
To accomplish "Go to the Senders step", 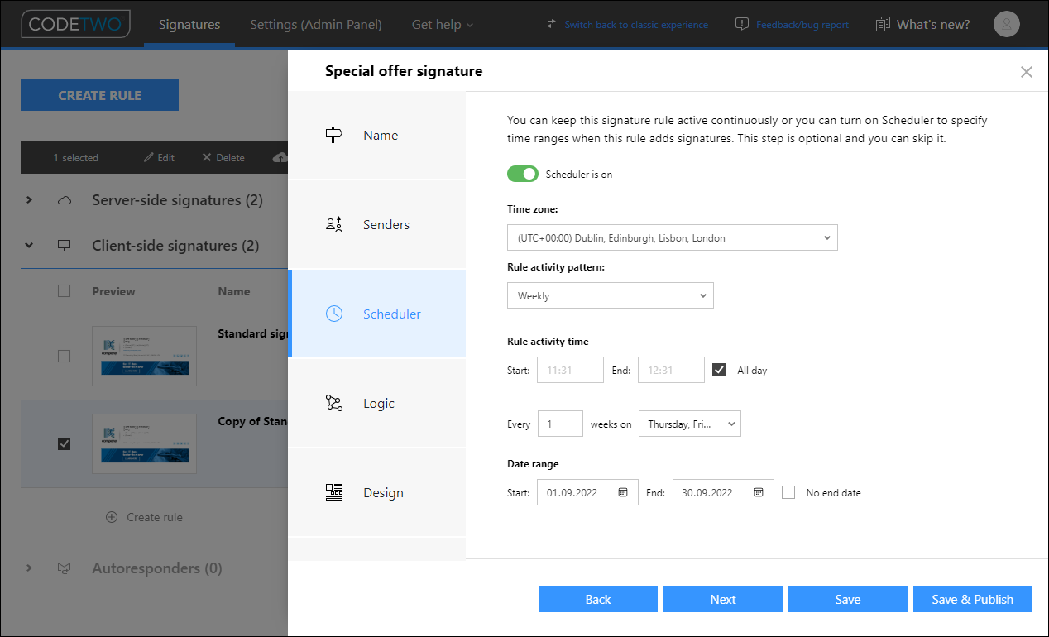I will tap(377, 224).
